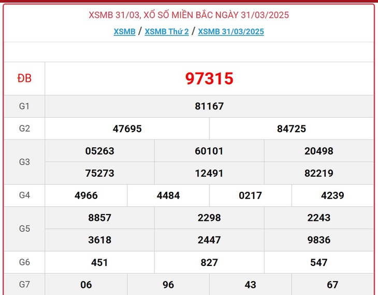Select G5 result 8857
This screenshot has height=295, width=378.
pyautogui.click(x=99, y=218)
